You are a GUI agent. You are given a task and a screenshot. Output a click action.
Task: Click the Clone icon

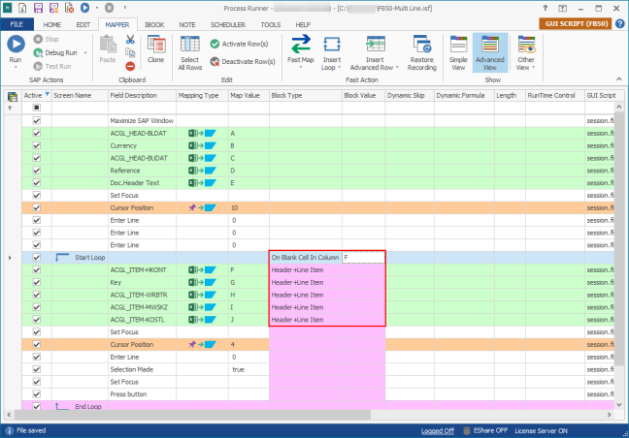point(156,44)
